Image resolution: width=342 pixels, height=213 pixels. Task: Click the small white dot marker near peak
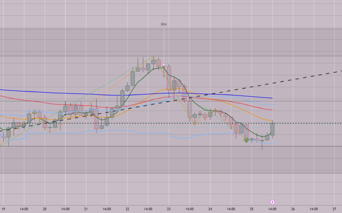pyautogui.click(x=164, y=65)
